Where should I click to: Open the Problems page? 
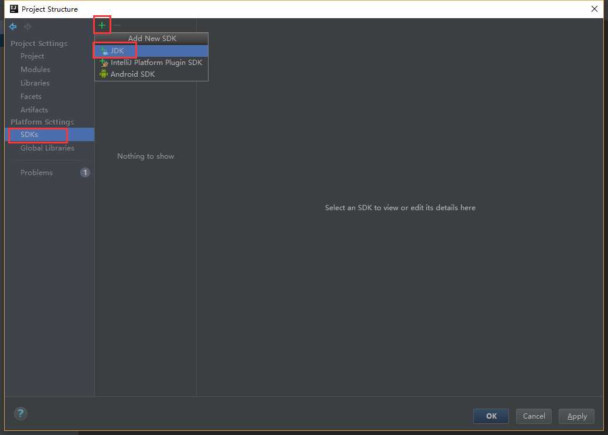[36, 173]
